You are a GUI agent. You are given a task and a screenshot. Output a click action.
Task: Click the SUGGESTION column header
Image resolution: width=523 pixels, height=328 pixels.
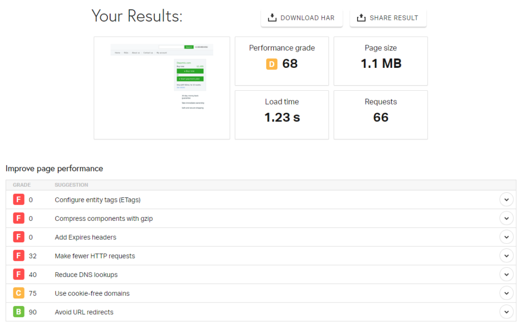[72, 185]
